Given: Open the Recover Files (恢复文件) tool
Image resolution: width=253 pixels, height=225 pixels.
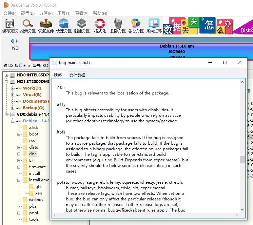Looking at the screenshot, I should 46,26.
